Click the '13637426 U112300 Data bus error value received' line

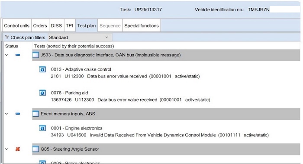(x=130, y=100)
